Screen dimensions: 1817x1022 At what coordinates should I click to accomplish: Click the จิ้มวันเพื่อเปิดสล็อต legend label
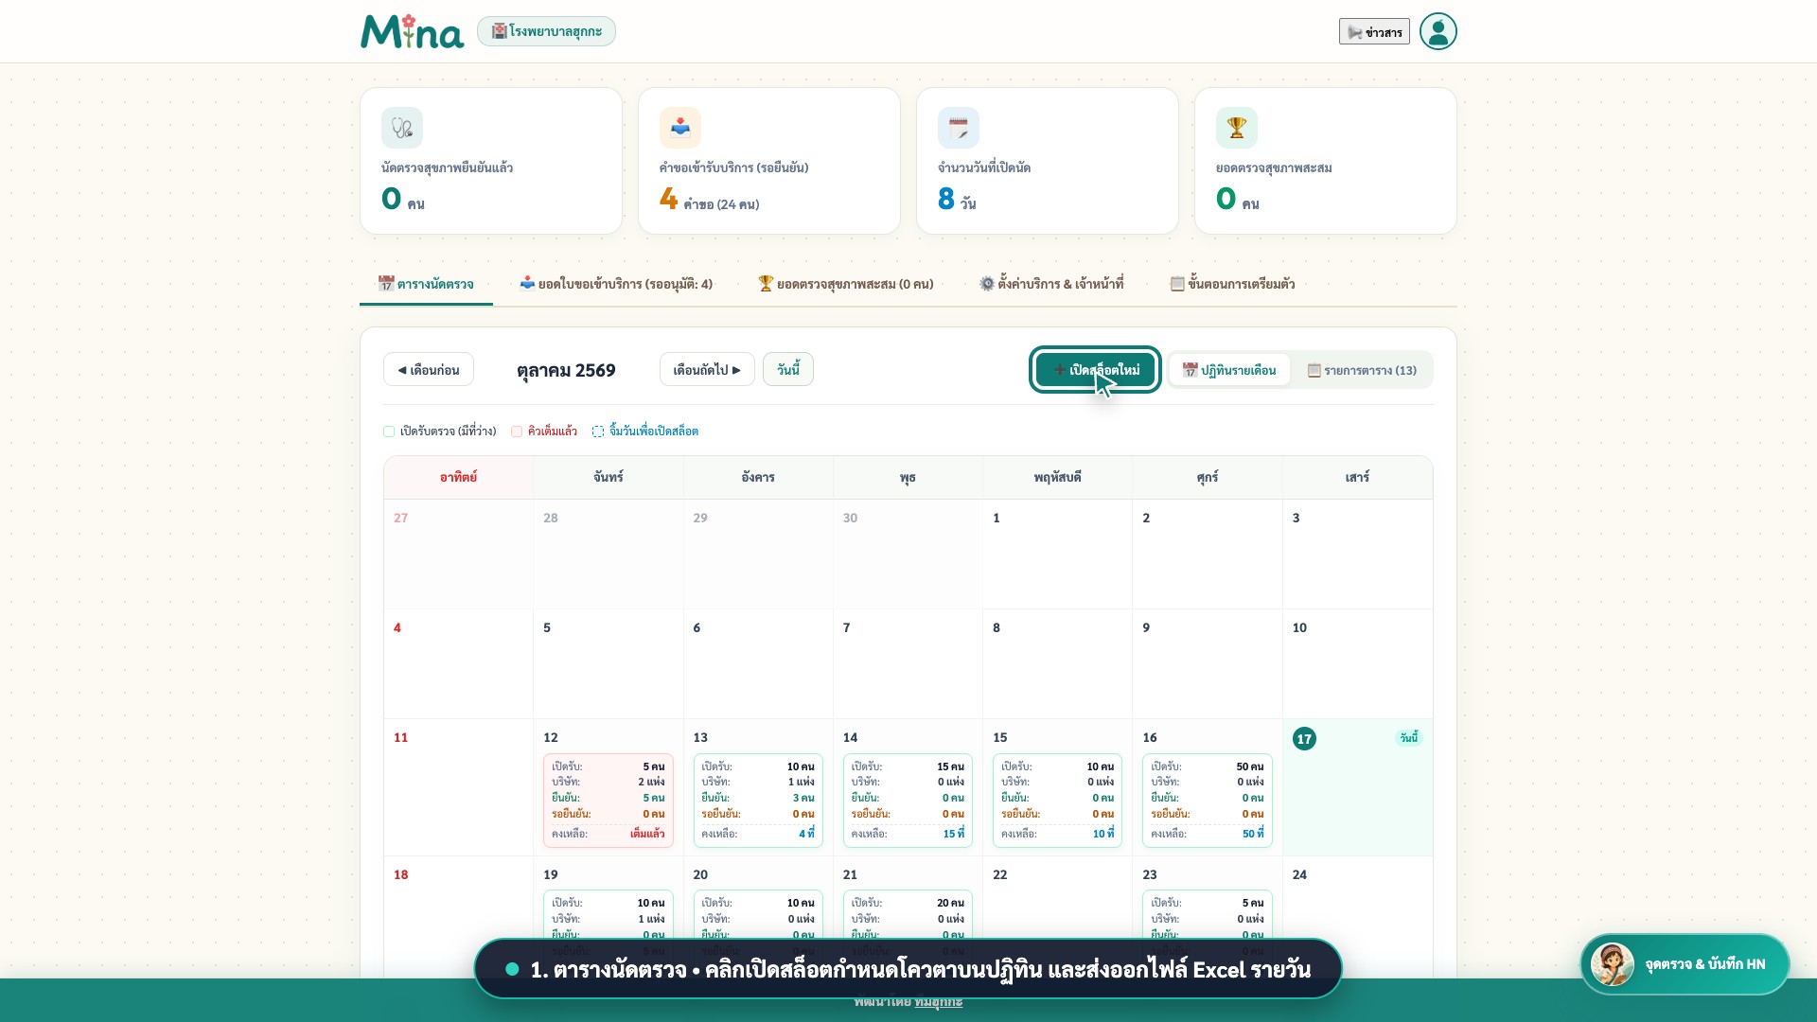653,432
